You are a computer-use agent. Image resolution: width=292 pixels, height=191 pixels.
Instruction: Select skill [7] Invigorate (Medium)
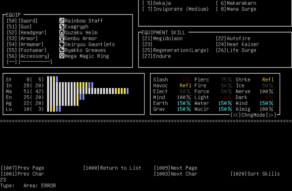(175, 9)
